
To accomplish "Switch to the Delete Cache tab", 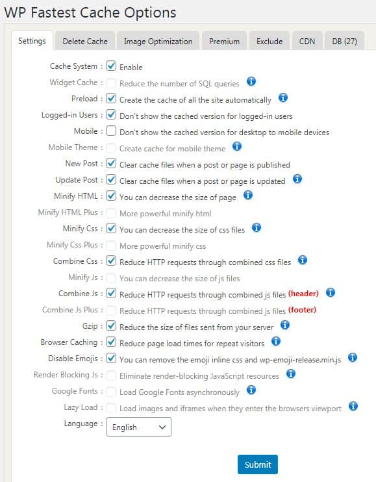I will click(85, 41).
